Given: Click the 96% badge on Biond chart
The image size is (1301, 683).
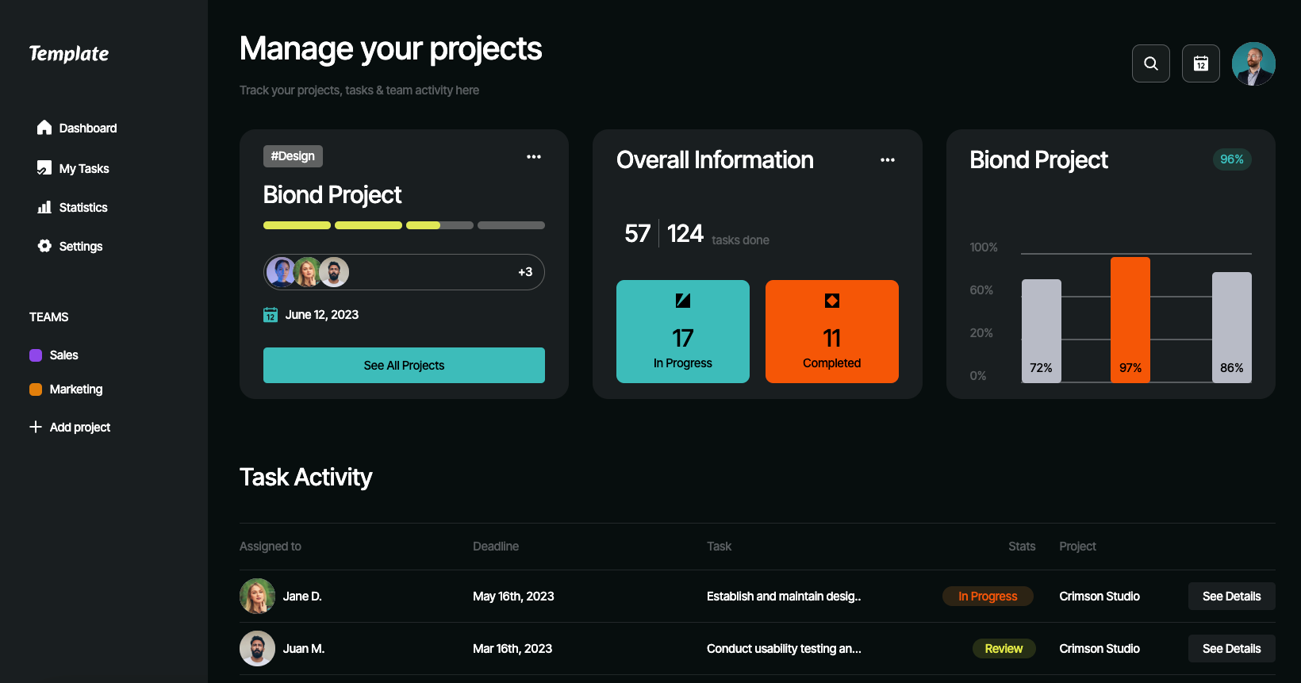Looking at the screenshot, I should point(1232,159).
